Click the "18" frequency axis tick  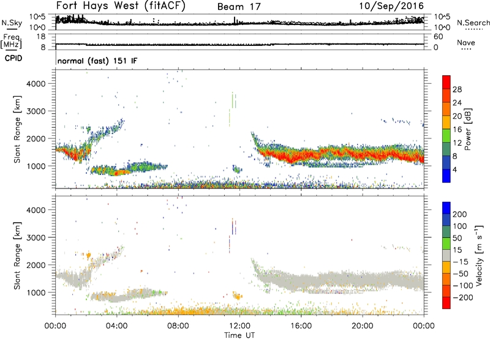click(x=41, y=37)
